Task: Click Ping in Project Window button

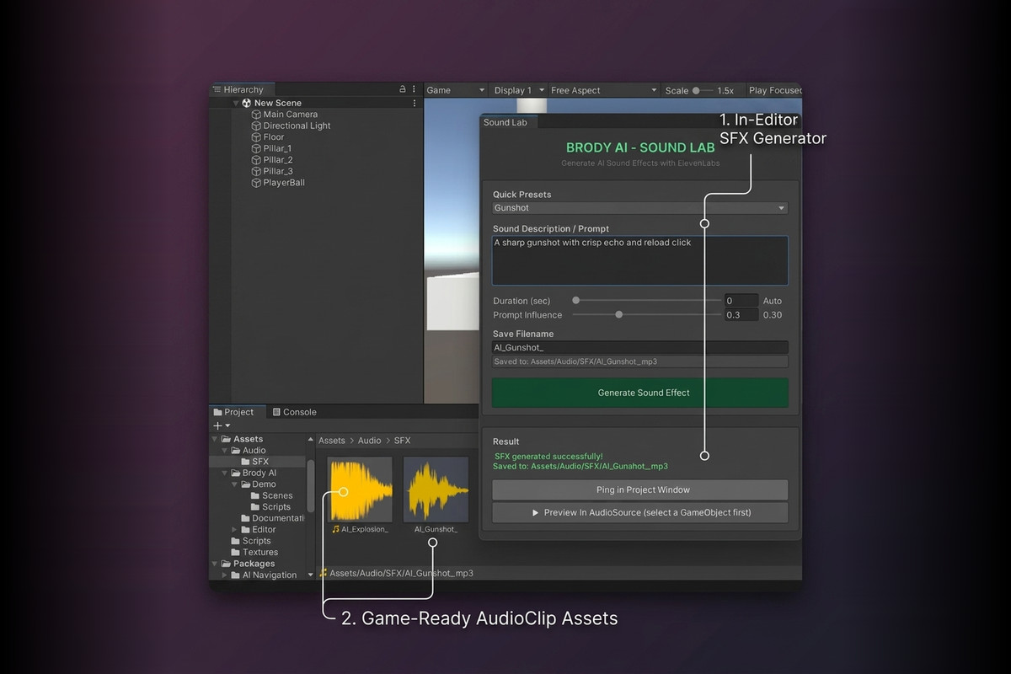Action: click(x=640, y=489)
